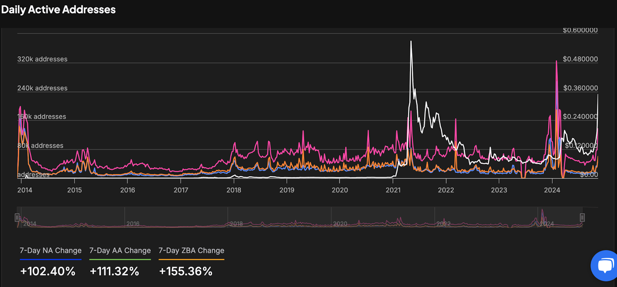The height and width of the screenshot is (287, 617).
Task: Click the $0.480000 price axis label
Action: (580, 59)
